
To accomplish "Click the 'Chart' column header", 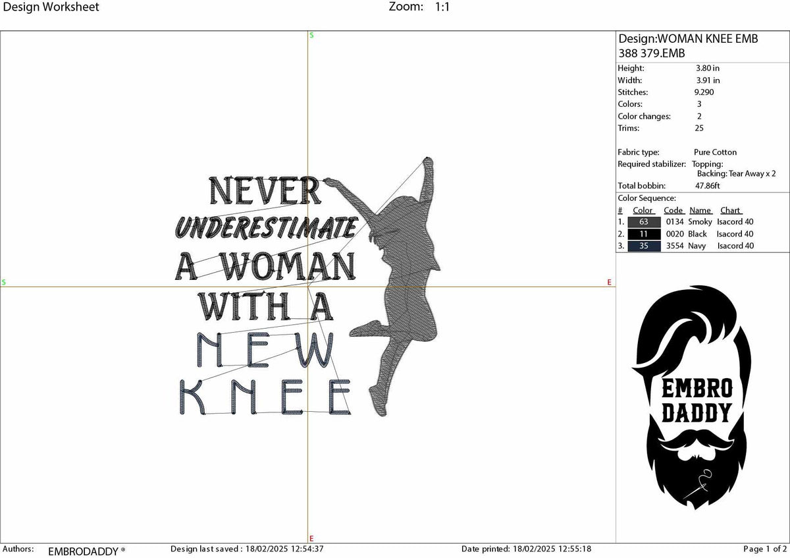I will click(731, 210).
